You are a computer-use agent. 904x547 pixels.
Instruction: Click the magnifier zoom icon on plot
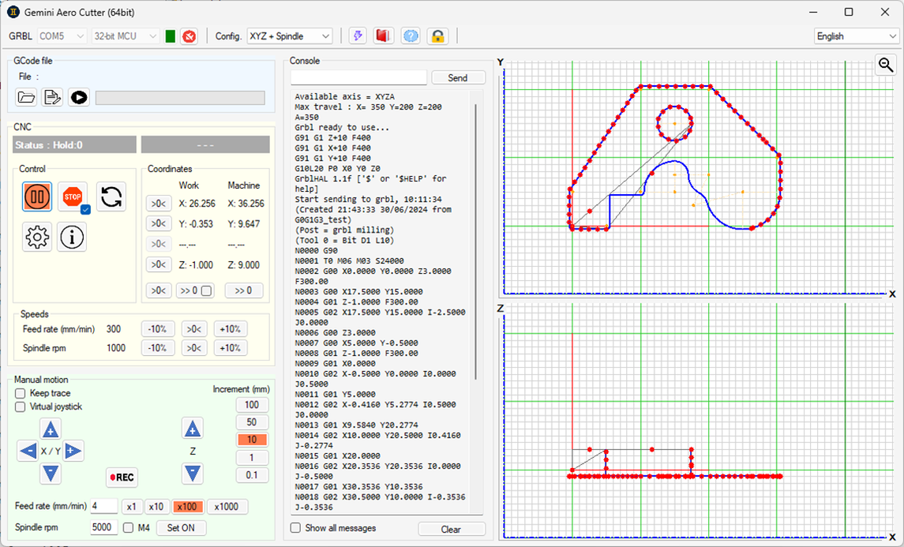tap(885, 66)
